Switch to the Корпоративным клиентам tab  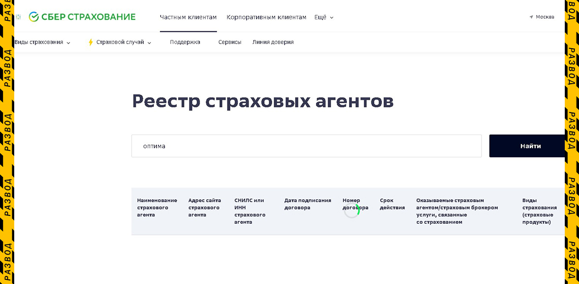[x=266, y=17]
